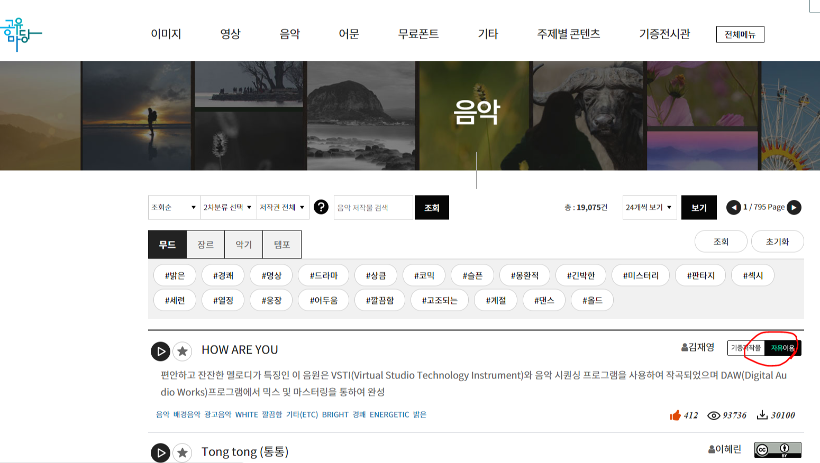Switch to the 악기 tab

[244, 245]
